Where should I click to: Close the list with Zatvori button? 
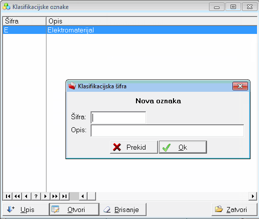click(234, 210)
